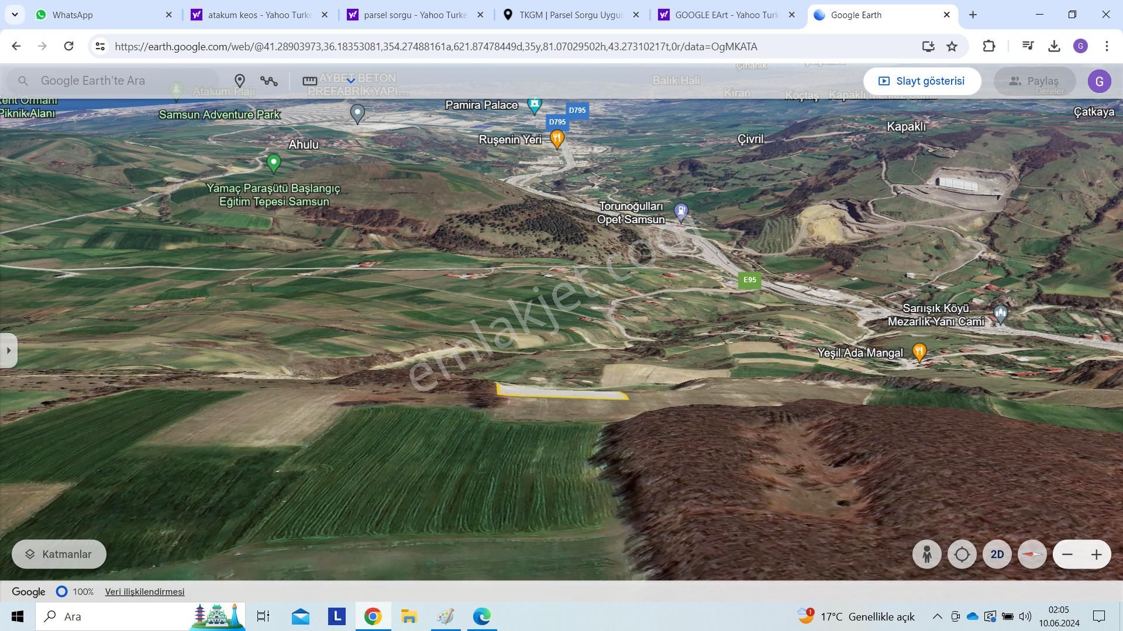Open the Katmanlar layers menu
Screen dimensions: 1123x631
tap(59, 554)
